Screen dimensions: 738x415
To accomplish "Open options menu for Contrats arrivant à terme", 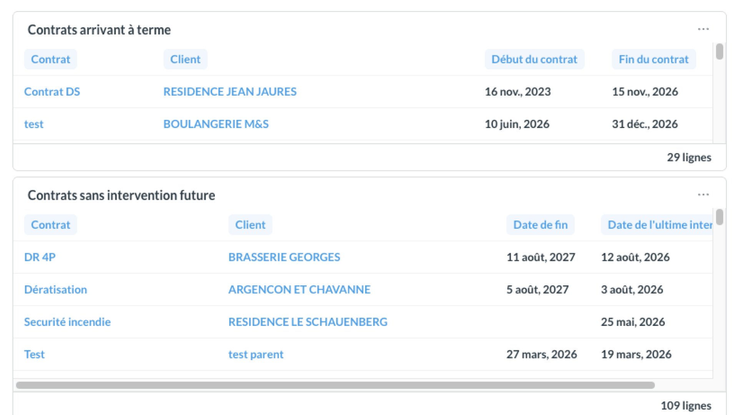I will tap(703, 29).
